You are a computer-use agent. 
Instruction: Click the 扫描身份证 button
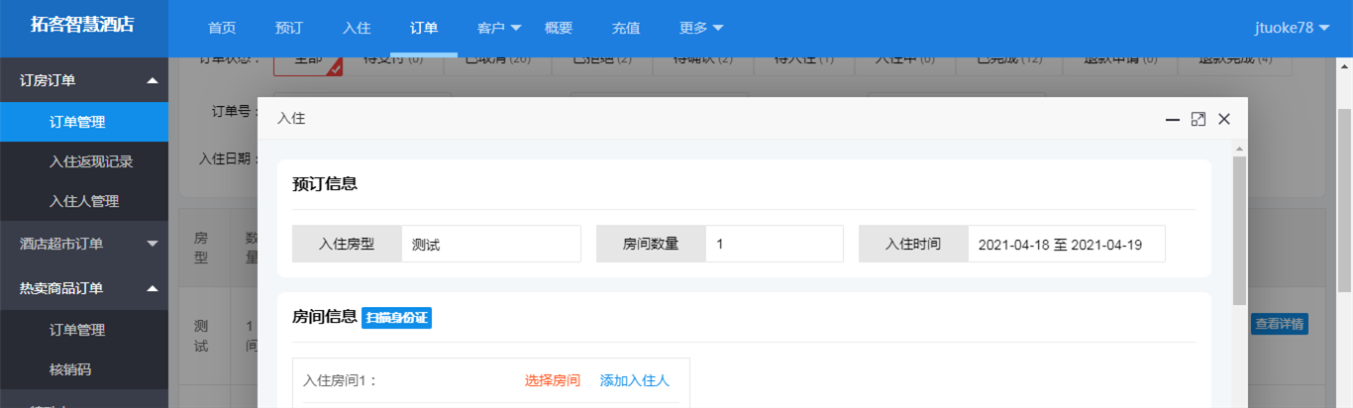(397, 318)
